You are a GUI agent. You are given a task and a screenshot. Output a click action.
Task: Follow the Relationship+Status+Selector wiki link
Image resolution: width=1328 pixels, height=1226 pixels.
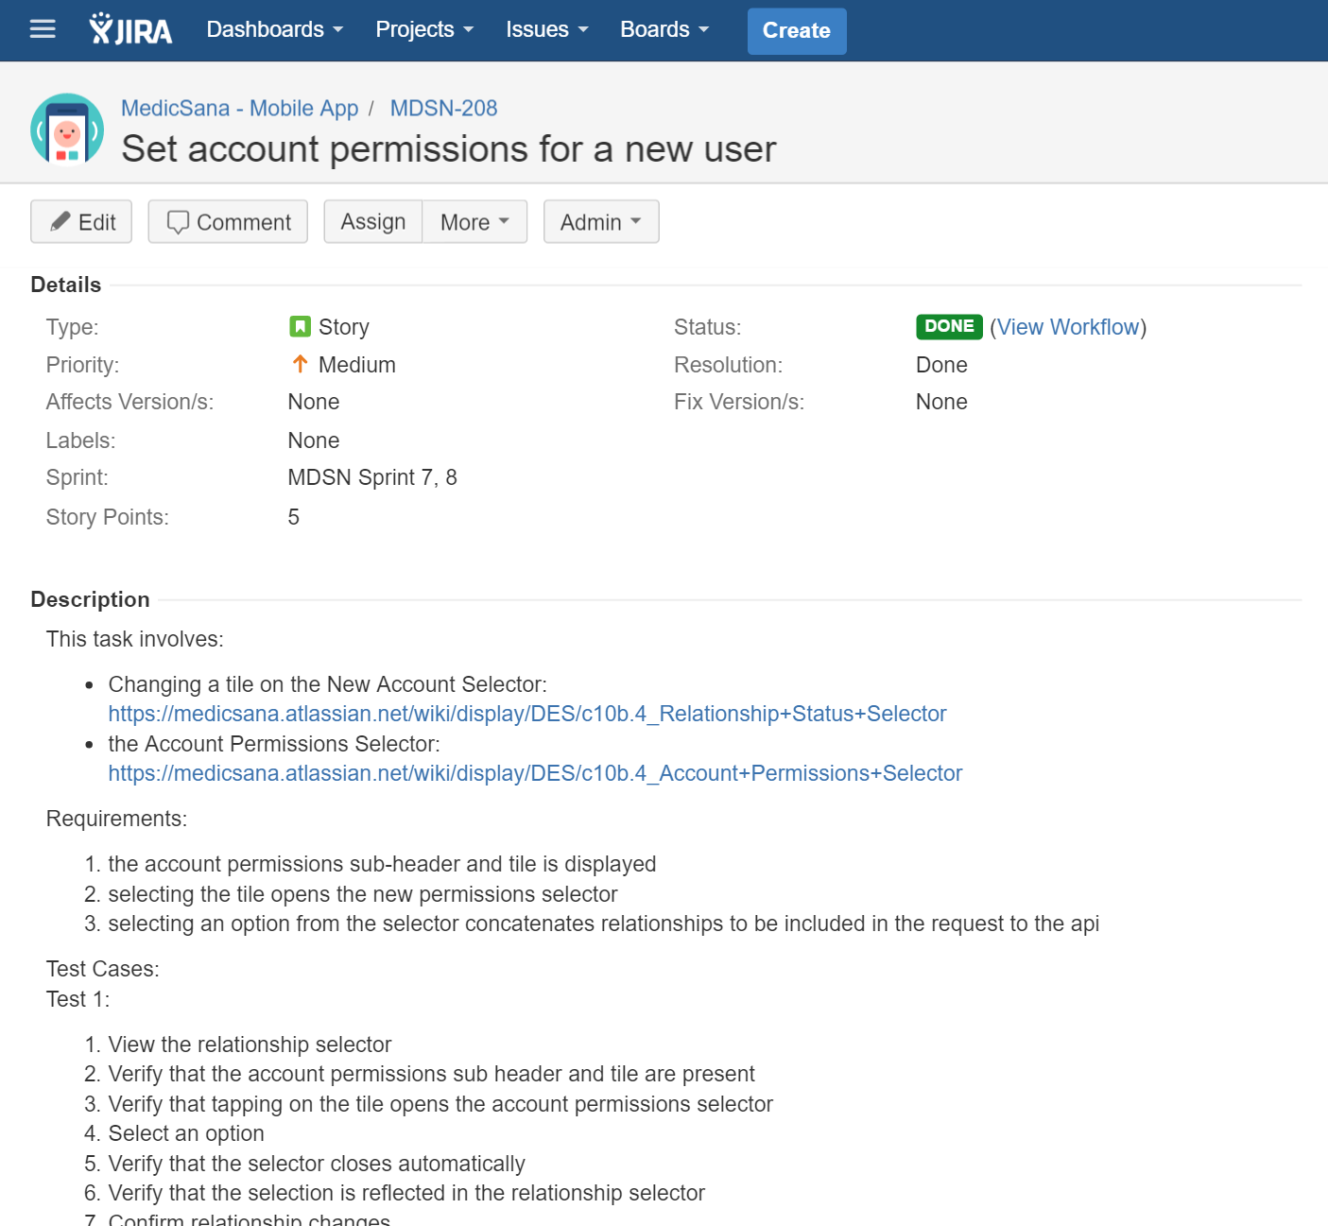(x=526, y=714)
